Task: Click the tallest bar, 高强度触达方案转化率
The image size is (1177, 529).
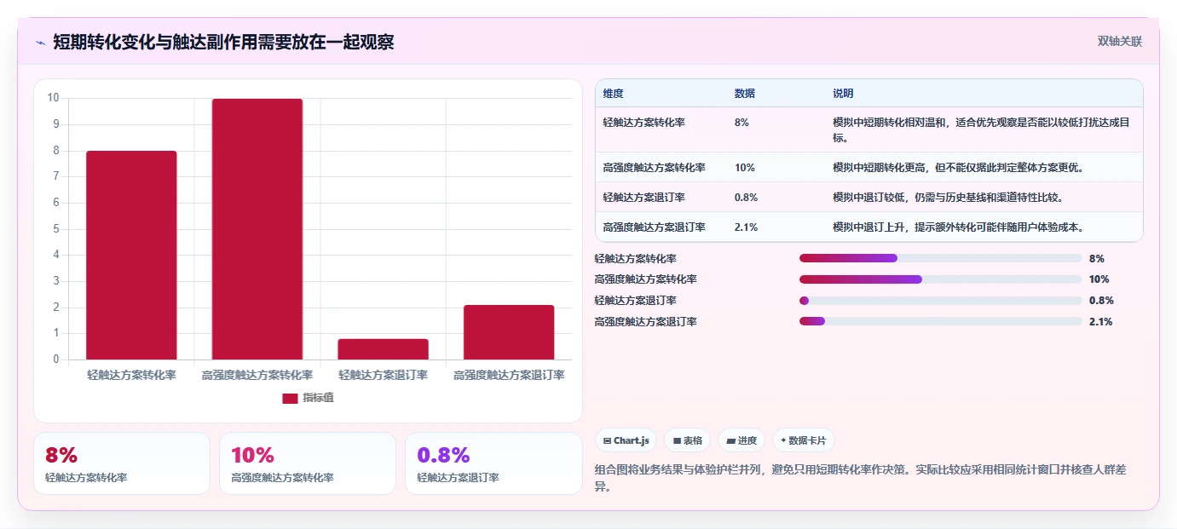Action: 257,229
